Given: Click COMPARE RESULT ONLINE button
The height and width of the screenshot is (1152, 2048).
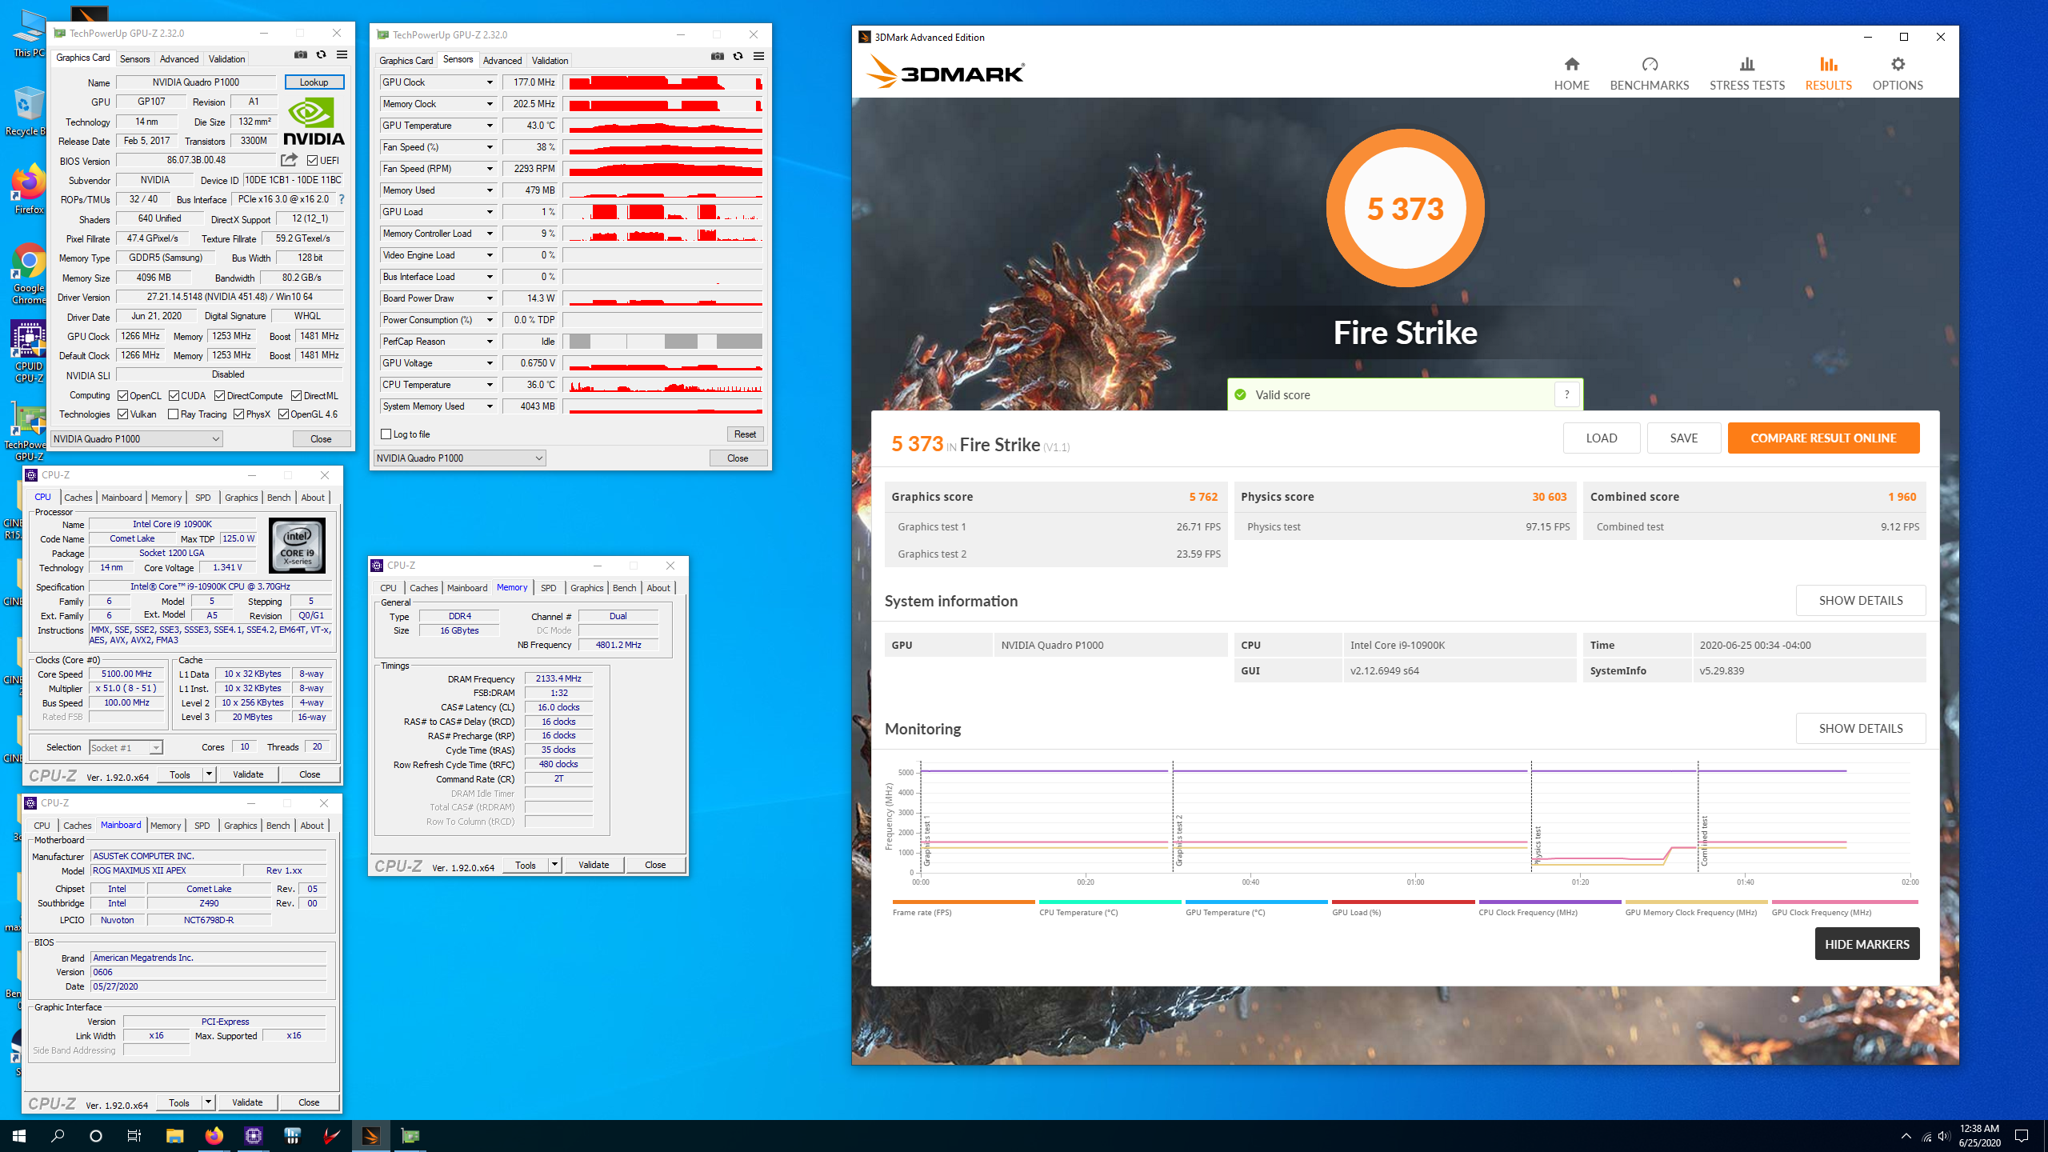Looking at the screenshot, I should 1823,438.
